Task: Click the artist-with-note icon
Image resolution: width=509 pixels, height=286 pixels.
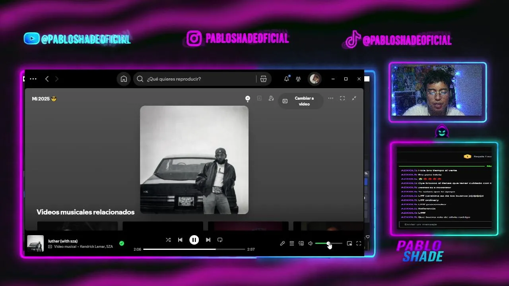Action: (x=271, y=98)
